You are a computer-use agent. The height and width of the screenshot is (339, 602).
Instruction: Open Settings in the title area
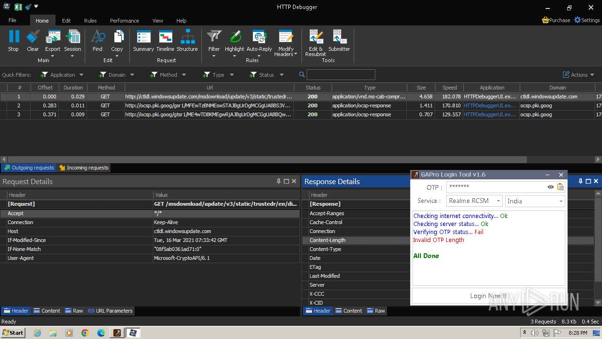[586, 20]
